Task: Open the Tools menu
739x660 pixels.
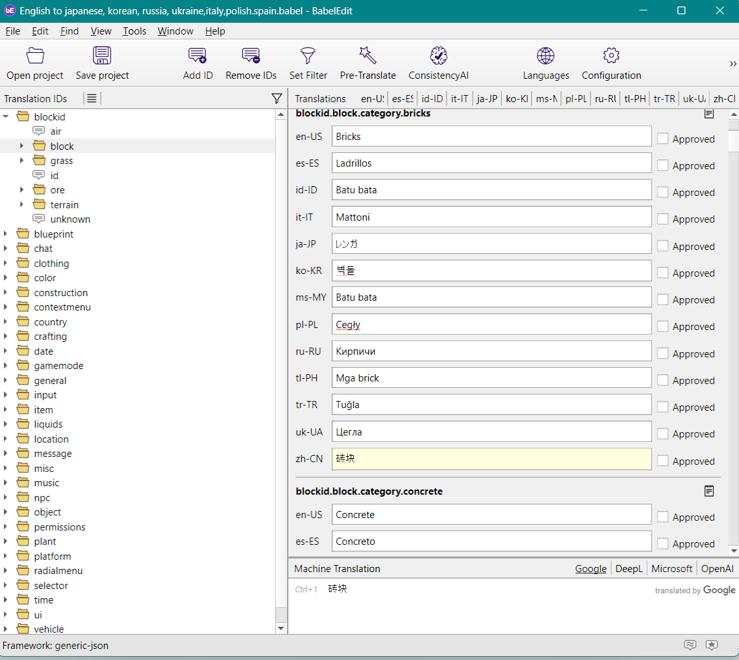Action: pyautogui.click(x=134, y=31)
